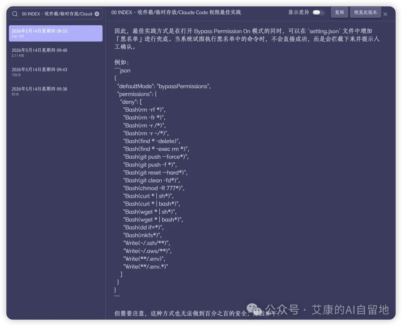Click the "Bash(rm -r /*)" line
Viewport: 402px width, 326px height.
click(x=144, y=126)
